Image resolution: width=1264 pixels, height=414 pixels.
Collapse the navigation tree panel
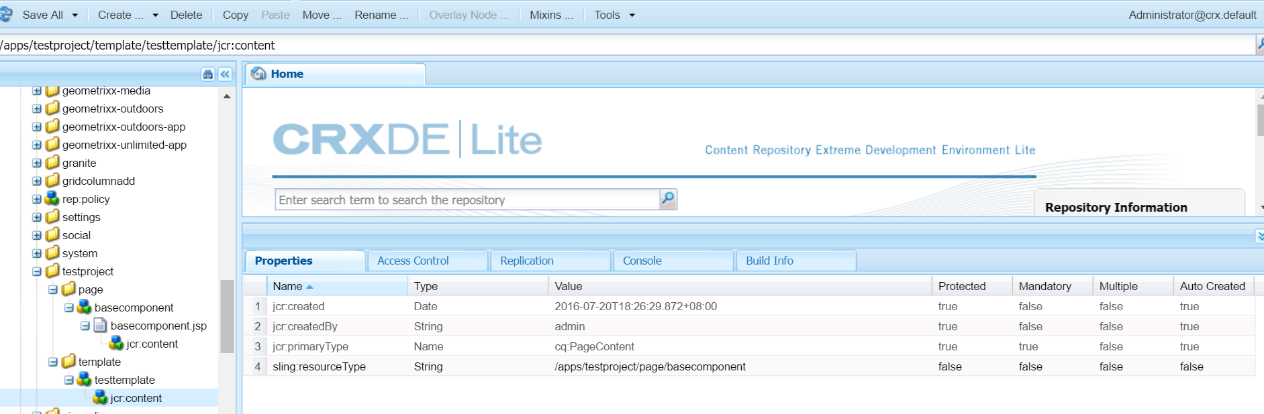pyautogui.click(x=225, y=74)
